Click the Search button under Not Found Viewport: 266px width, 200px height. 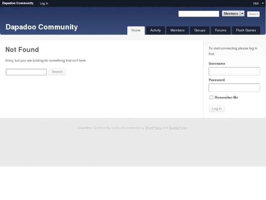57,72
